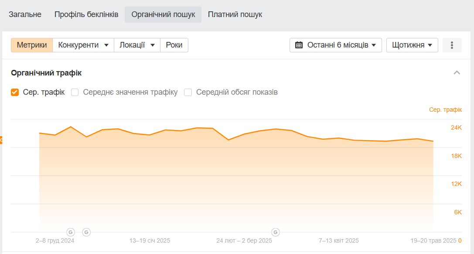Select the Органічний пошук tab
The width and height of the screenshot is (474, 254).
(x=163, y=14)
